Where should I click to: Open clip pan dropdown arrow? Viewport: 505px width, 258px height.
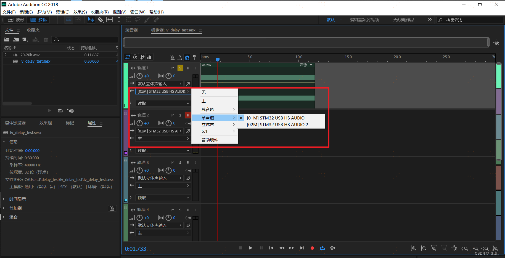click(311, 65)
